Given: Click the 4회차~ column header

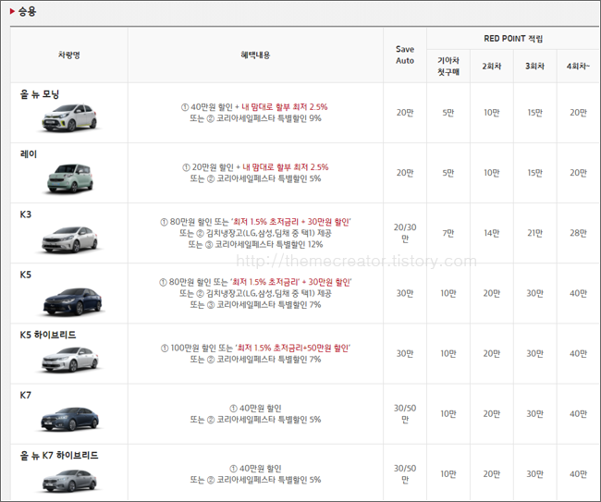Looking at the screenshot, I should [578, 66].
